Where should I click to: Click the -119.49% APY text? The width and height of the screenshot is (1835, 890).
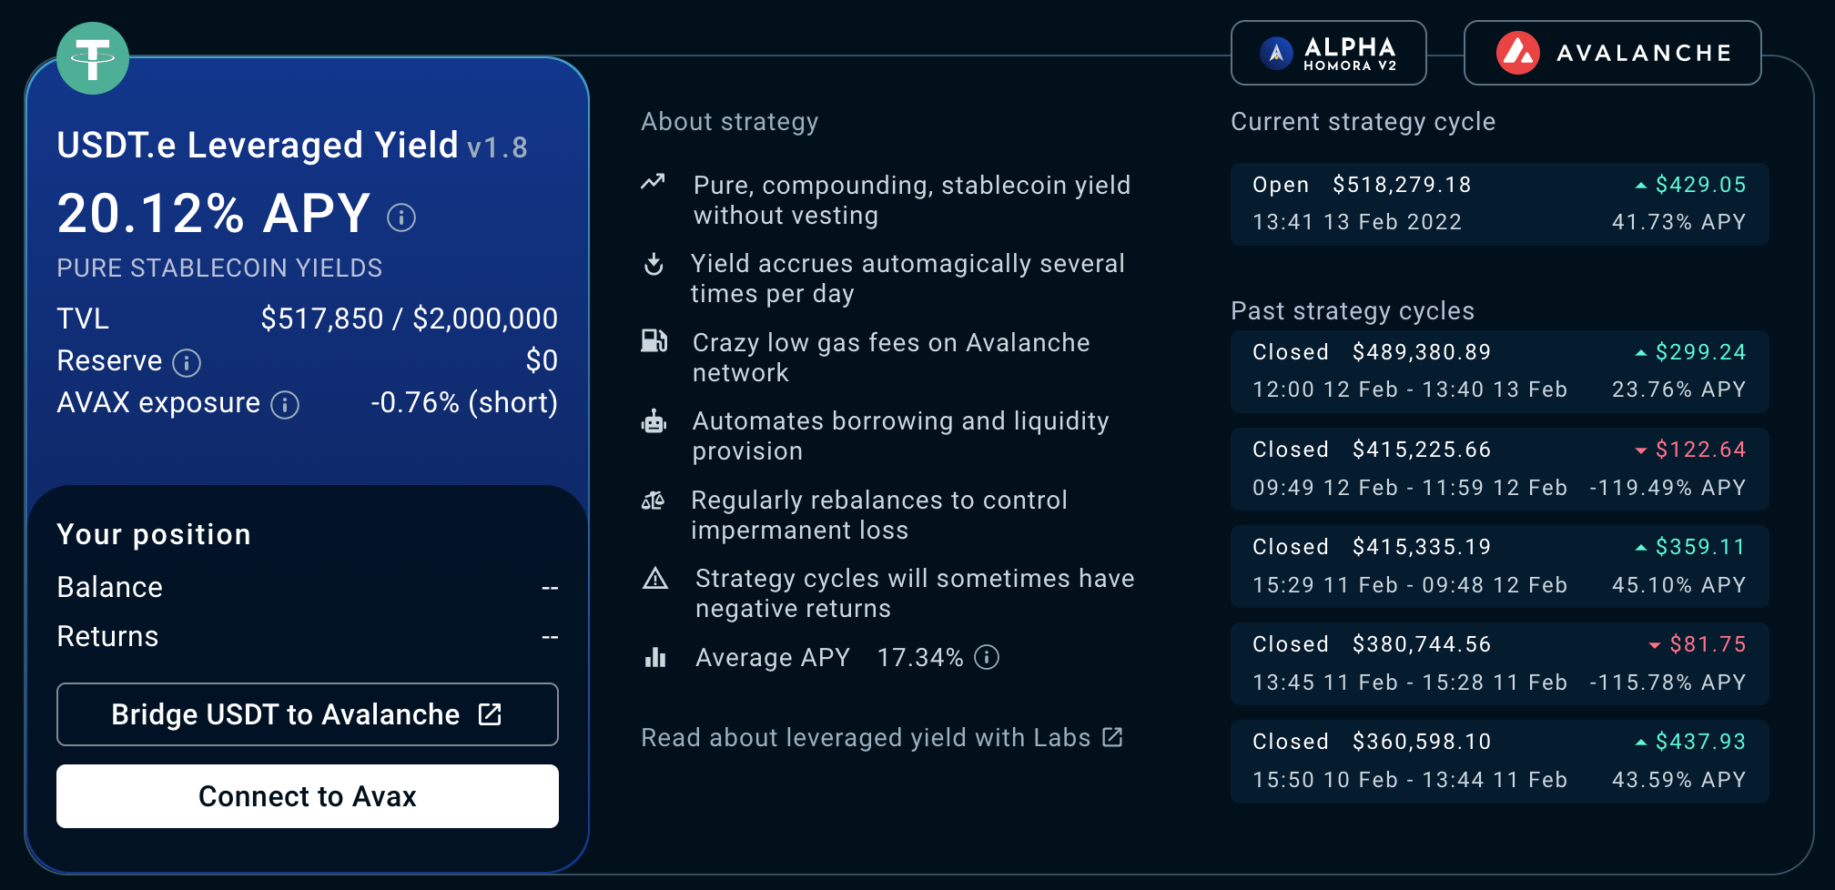tap(1668, 488)
